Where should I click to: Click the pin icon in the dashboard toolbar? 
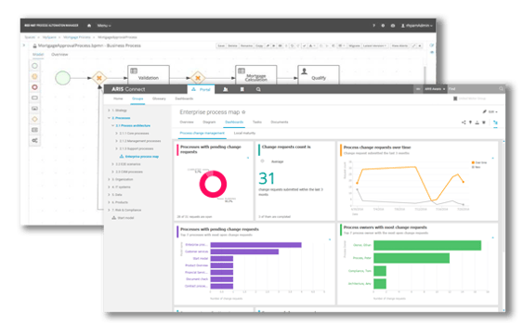tap(470, 122)
